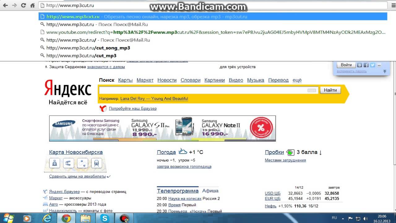Click the cloudy weather icon
The width and height of the screenshot is (396, 223).
tap(183, 151)
